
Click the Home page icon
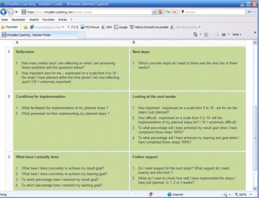195,34
